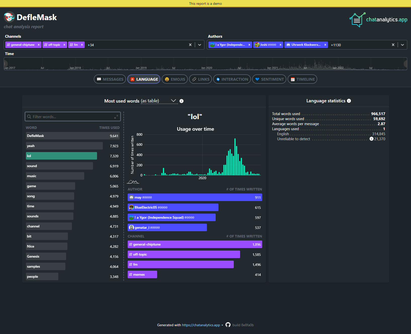Click the info icon next to Unreliable to detect
The image size is (411, 334).
point(372,139)
